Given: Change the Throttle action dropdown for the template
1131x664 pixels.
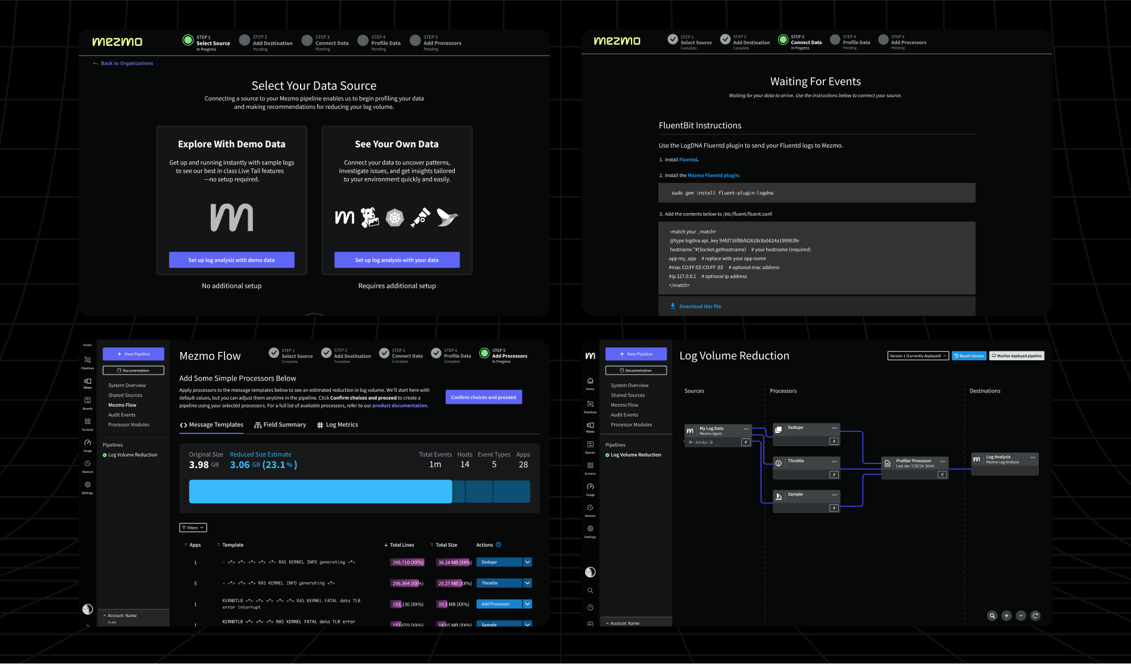Looking at the screenshot, I should coord(526,582).
